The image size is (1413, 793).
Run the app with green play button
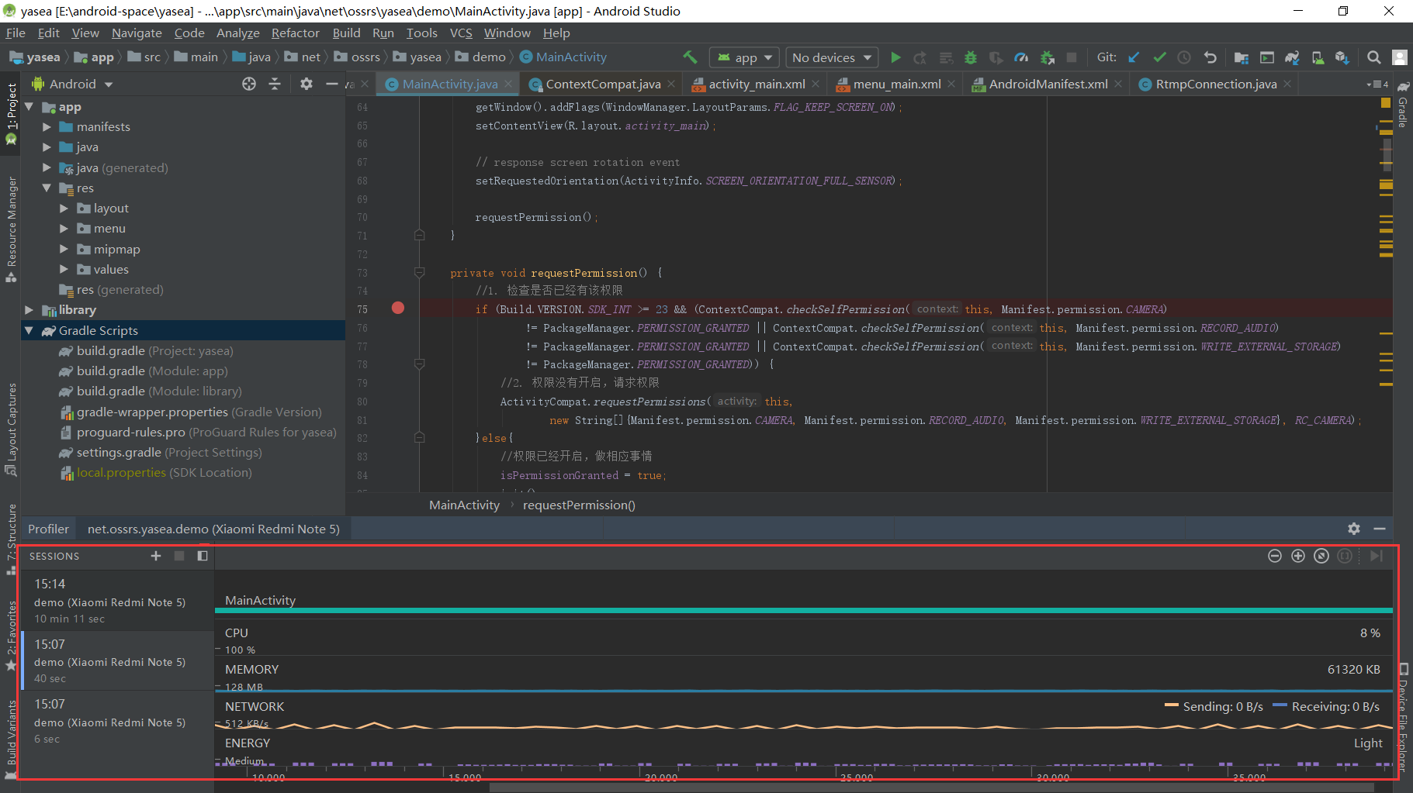coord(895,57)
